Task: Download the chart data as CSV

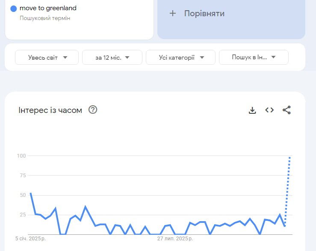Action: (252, 110)
